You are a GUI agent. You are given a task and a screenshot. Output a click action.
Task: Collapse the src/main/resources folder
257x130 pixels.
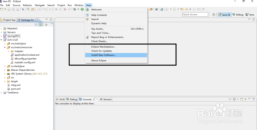click(5, 47)
